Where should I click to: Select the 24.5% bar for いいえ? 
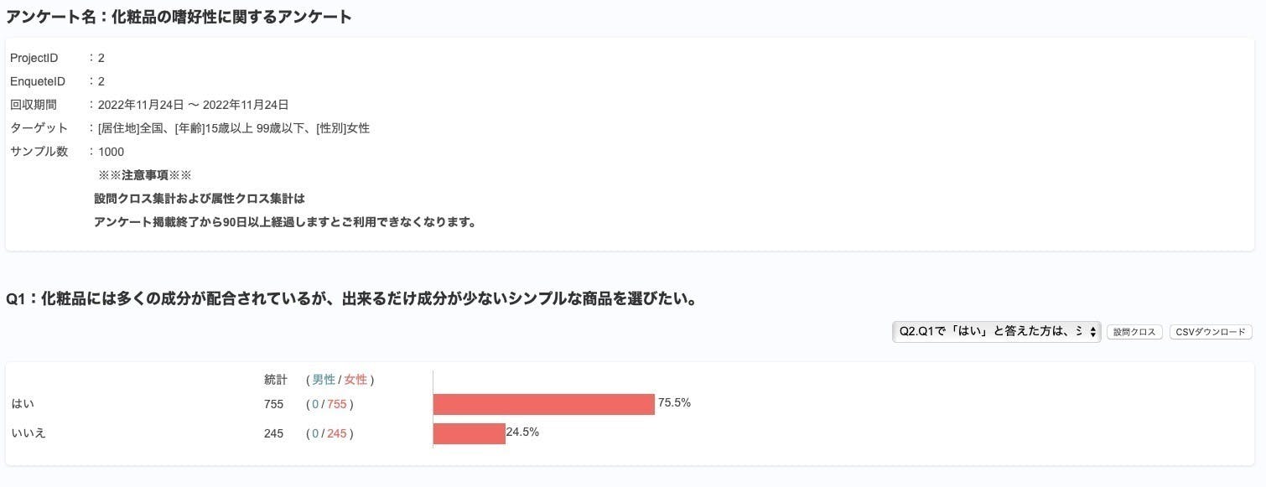[x=470, y=434]
